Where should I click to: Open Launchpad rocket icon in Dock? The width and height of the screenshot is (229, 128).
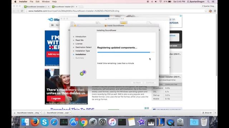(93, 122)
